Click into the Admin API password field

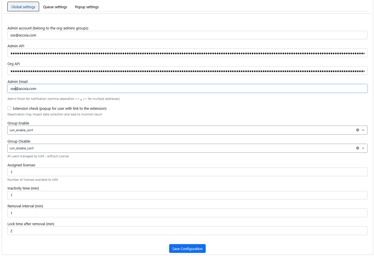coord(187,53)
